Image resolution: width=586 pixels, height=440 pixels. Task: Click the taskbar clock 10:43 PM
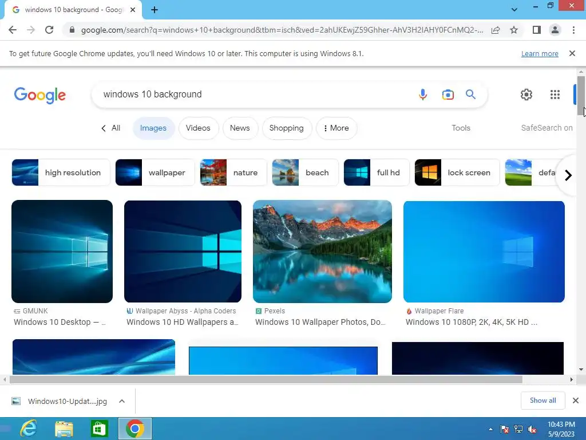pos(561,429)
